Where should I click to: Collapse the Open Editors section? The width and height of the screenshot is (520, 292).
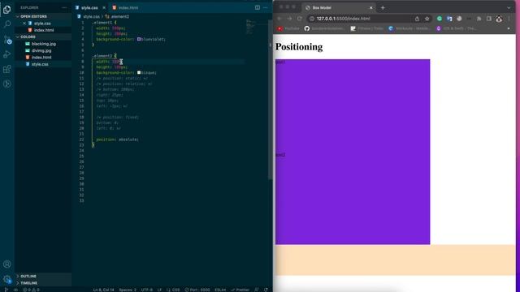pos(43,16)
